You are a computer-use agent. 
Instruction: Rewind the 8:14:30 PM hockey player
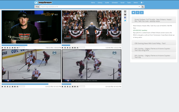pyautogui.click(x=73, y=87)
